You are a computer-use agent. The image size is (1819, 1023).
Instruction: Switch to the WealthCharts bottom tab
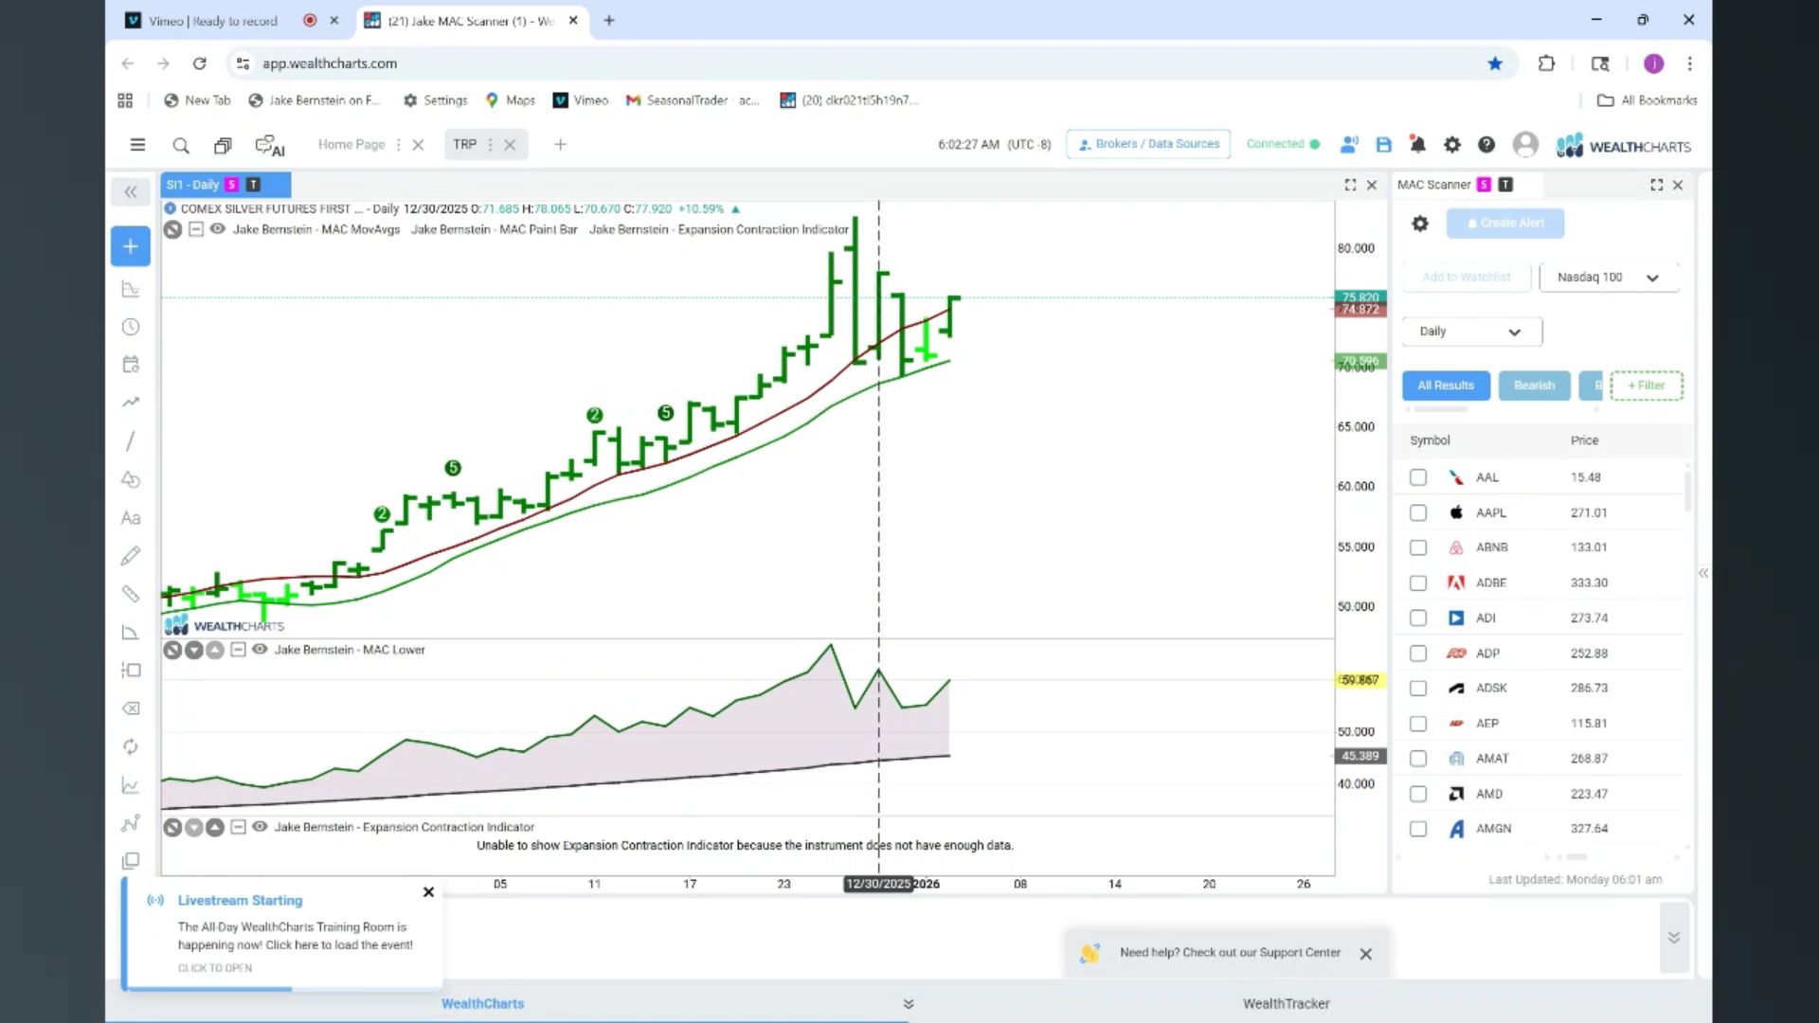[482, 1004]
